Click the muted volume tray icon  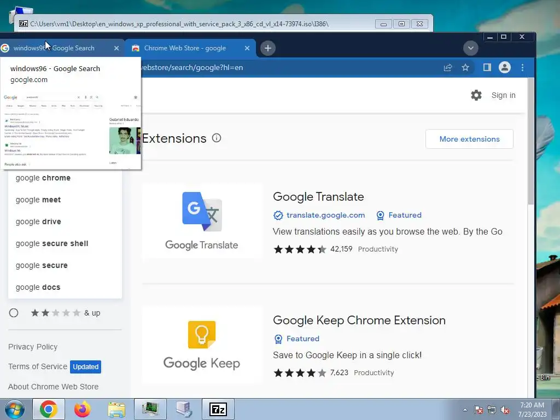coord(505,410)
